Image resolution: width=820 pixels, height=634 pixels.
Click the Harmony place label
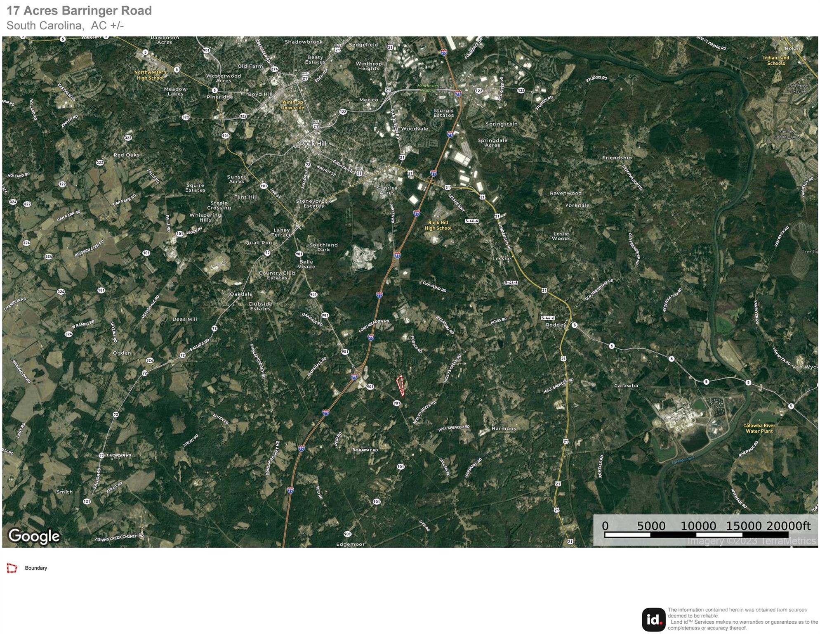click(504, 428)
